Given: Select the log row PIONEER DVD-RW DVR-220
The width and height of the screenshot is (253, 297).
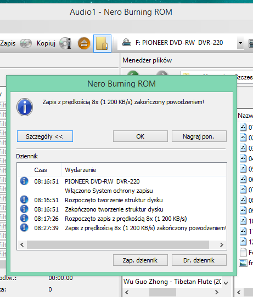Looking at the screenshot, I should 122,181.
